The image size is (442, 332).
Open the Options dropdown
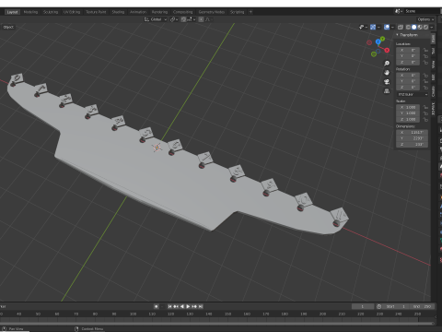[x=425, y=19]
